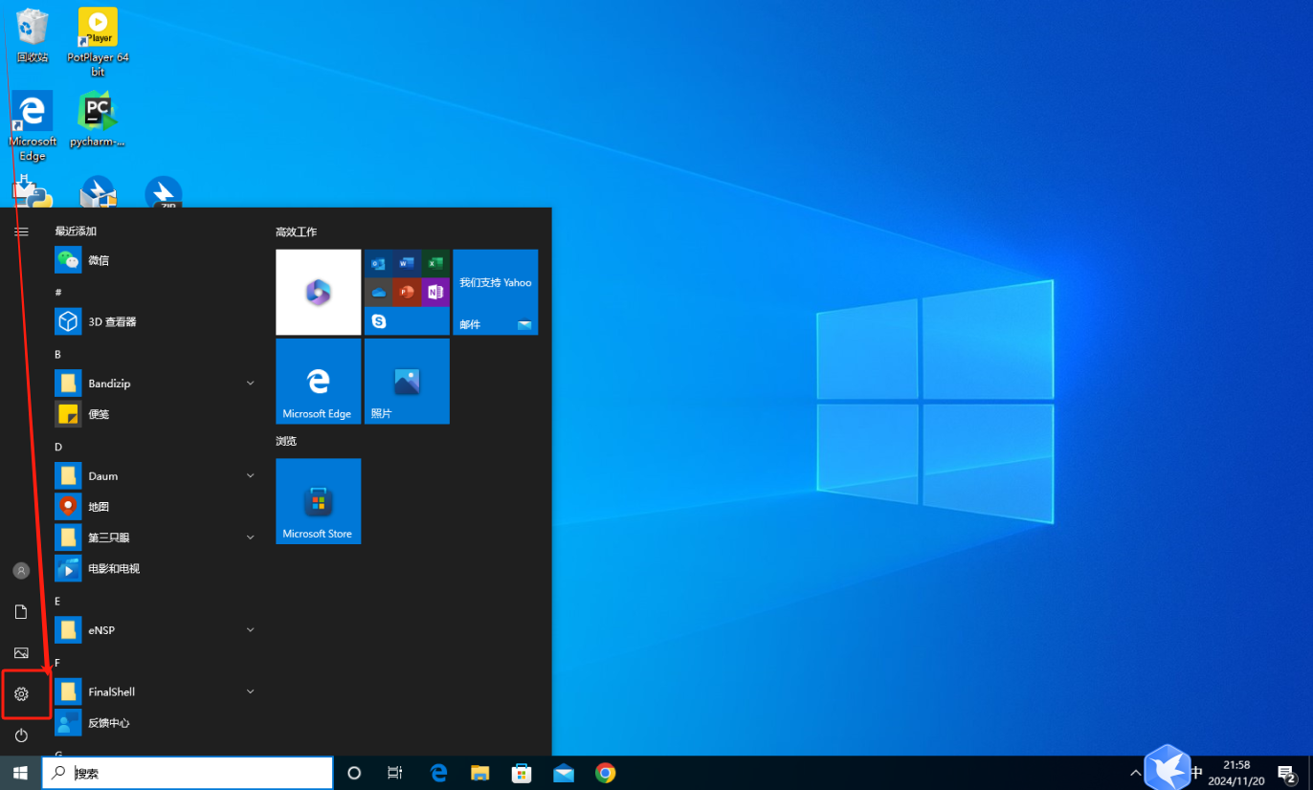Open the 3D 查看器 app
This screenshot has width=1313, height=790.
155,321
